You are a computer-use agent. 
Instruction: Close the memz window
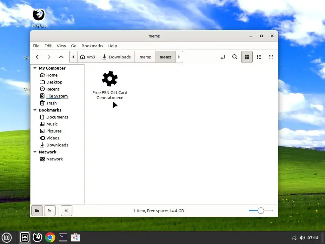pos(272,36)
